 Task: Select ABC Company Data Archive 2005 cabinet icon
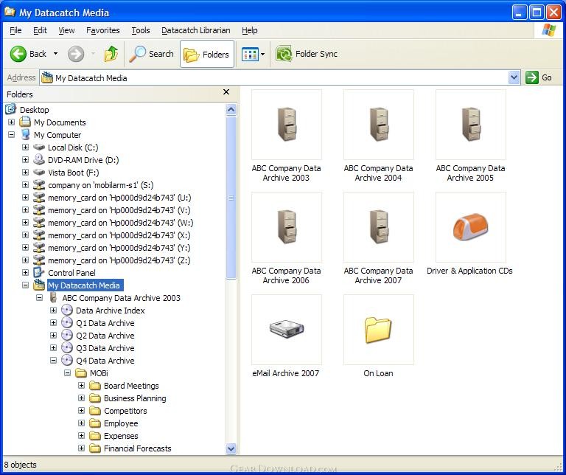(471, 125)
